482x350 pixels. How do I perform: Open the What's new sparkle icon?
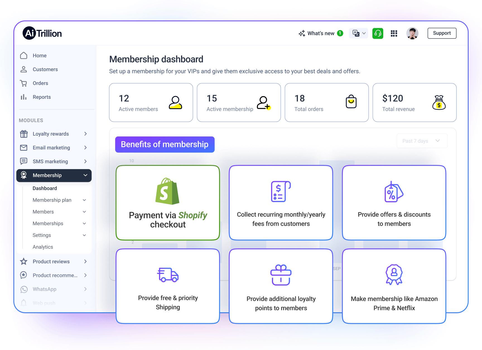pyautogui.click(x=302, y=33)
